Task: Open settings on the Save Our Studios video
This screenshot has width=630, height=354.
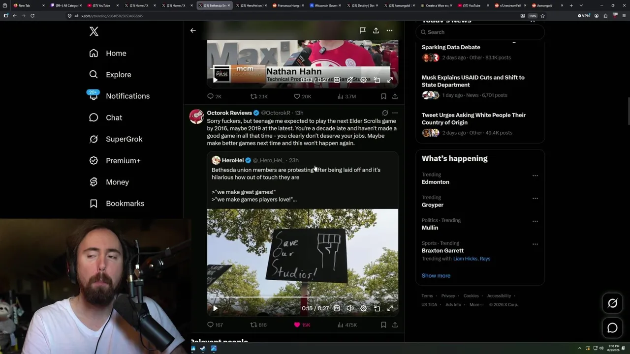Action: [363, 308]
